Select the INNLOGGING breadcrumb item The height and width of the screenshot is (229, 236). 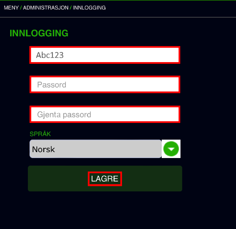click(89, 8)
